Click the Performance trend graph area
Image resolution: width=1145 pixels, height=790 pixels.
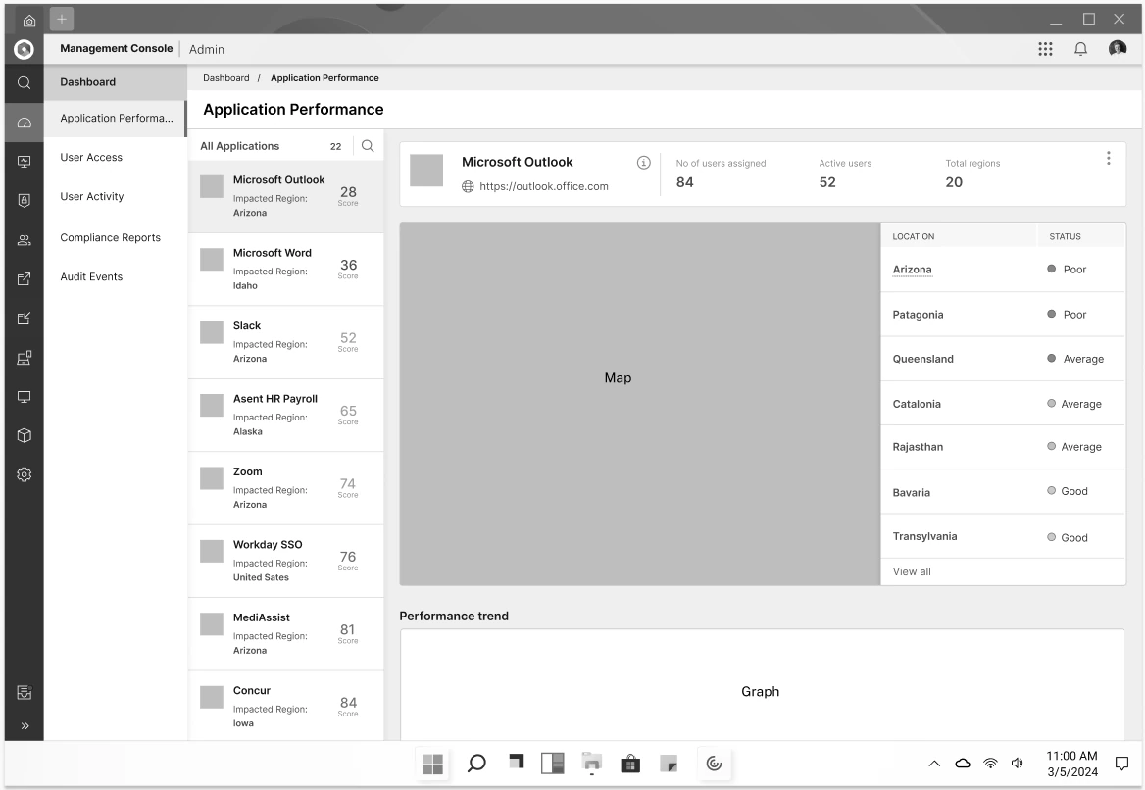point(762,685)
